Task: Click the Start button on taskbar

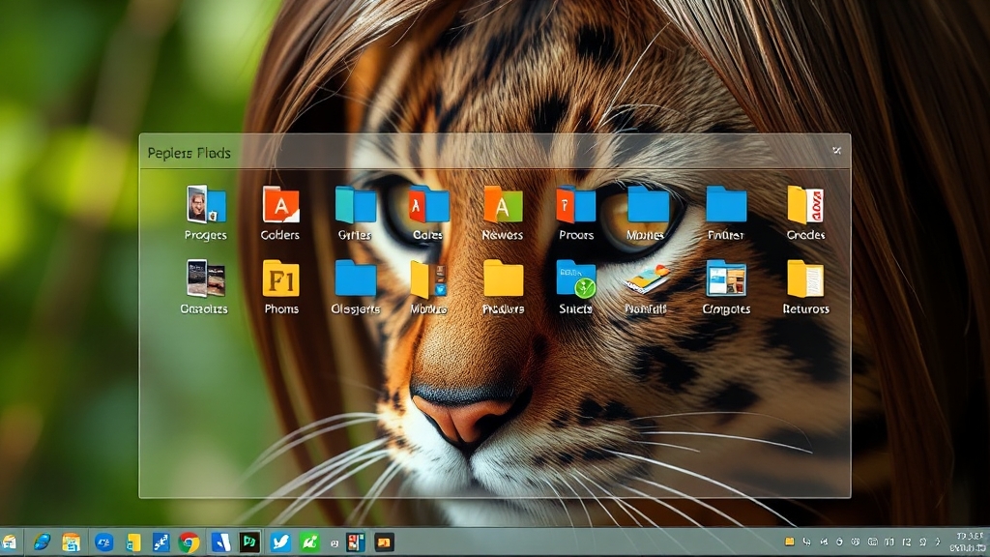Action: (x=8, y=542)
